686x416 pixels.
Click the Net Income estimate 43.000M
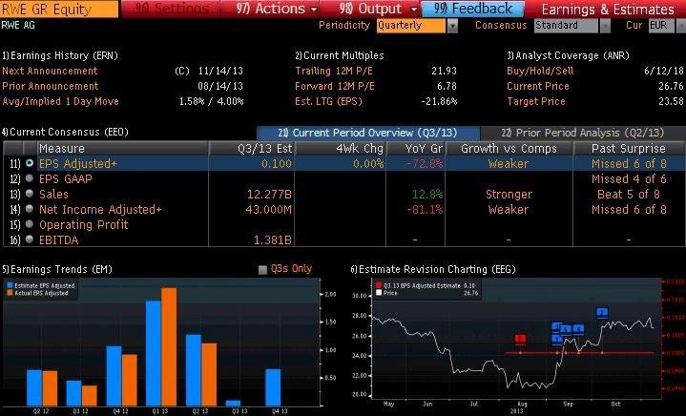click(x=268, y=210)
